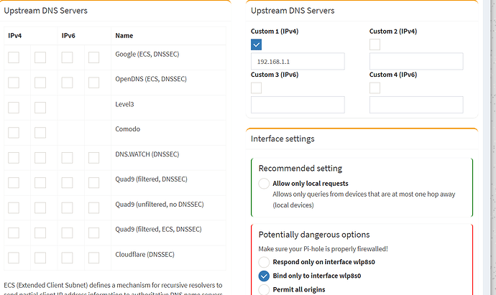Select Bind only to interface wlp8s0

(x=264, y=276)
